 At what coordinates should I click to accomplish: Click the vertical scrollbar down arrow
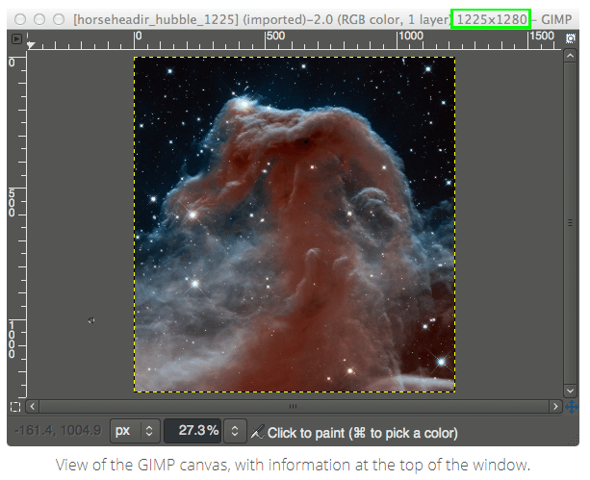click(570, 391)
